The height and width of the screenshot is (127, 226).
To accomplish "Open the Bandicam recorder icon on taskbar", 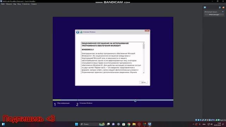I will pyautogui.click(x=139, y=124).
